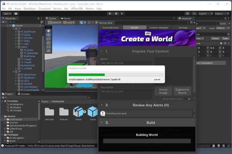Select the Hand view tool
This screenshot has height=154, width=232.
click(48, 31)
